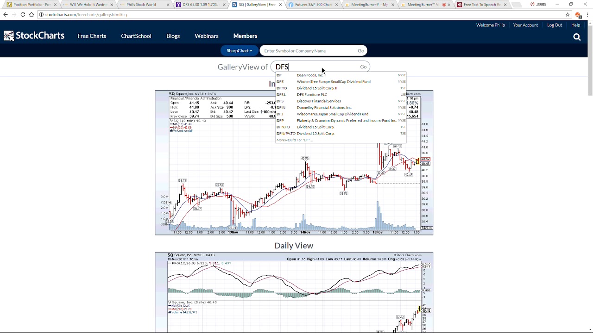Open the Webinars menu
The height and width of the screenshot is (333, 593).
point(206,36)
